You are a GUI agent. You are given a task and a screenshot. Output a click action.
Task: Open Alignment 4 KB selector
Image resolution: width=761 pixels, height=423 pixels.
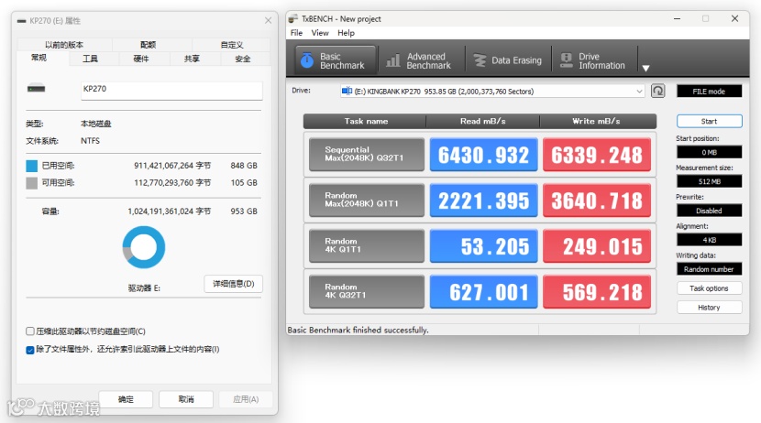tap(709, 240)
